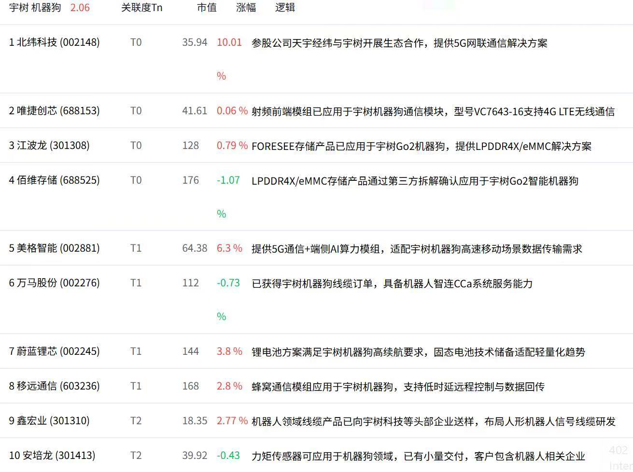Image resolution: width=633 pixels, height=472 pixels.
Task: Click logic text about 第三方拆解确认
Action: (415, 181)
